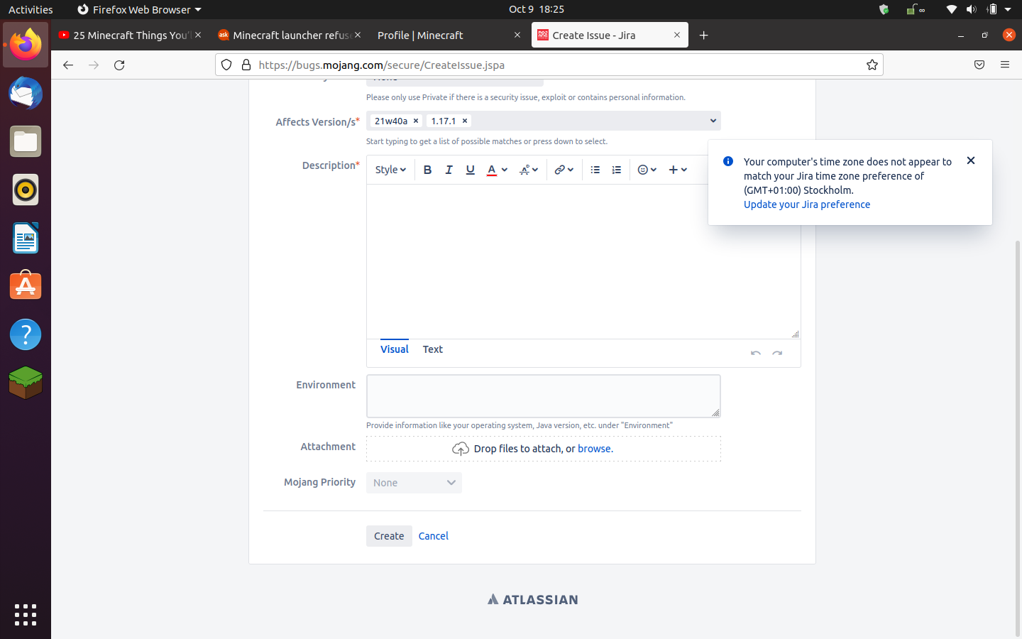
Task: Apply text color with the red A icon
Action: pyautogui.click(x=491, y=170)
